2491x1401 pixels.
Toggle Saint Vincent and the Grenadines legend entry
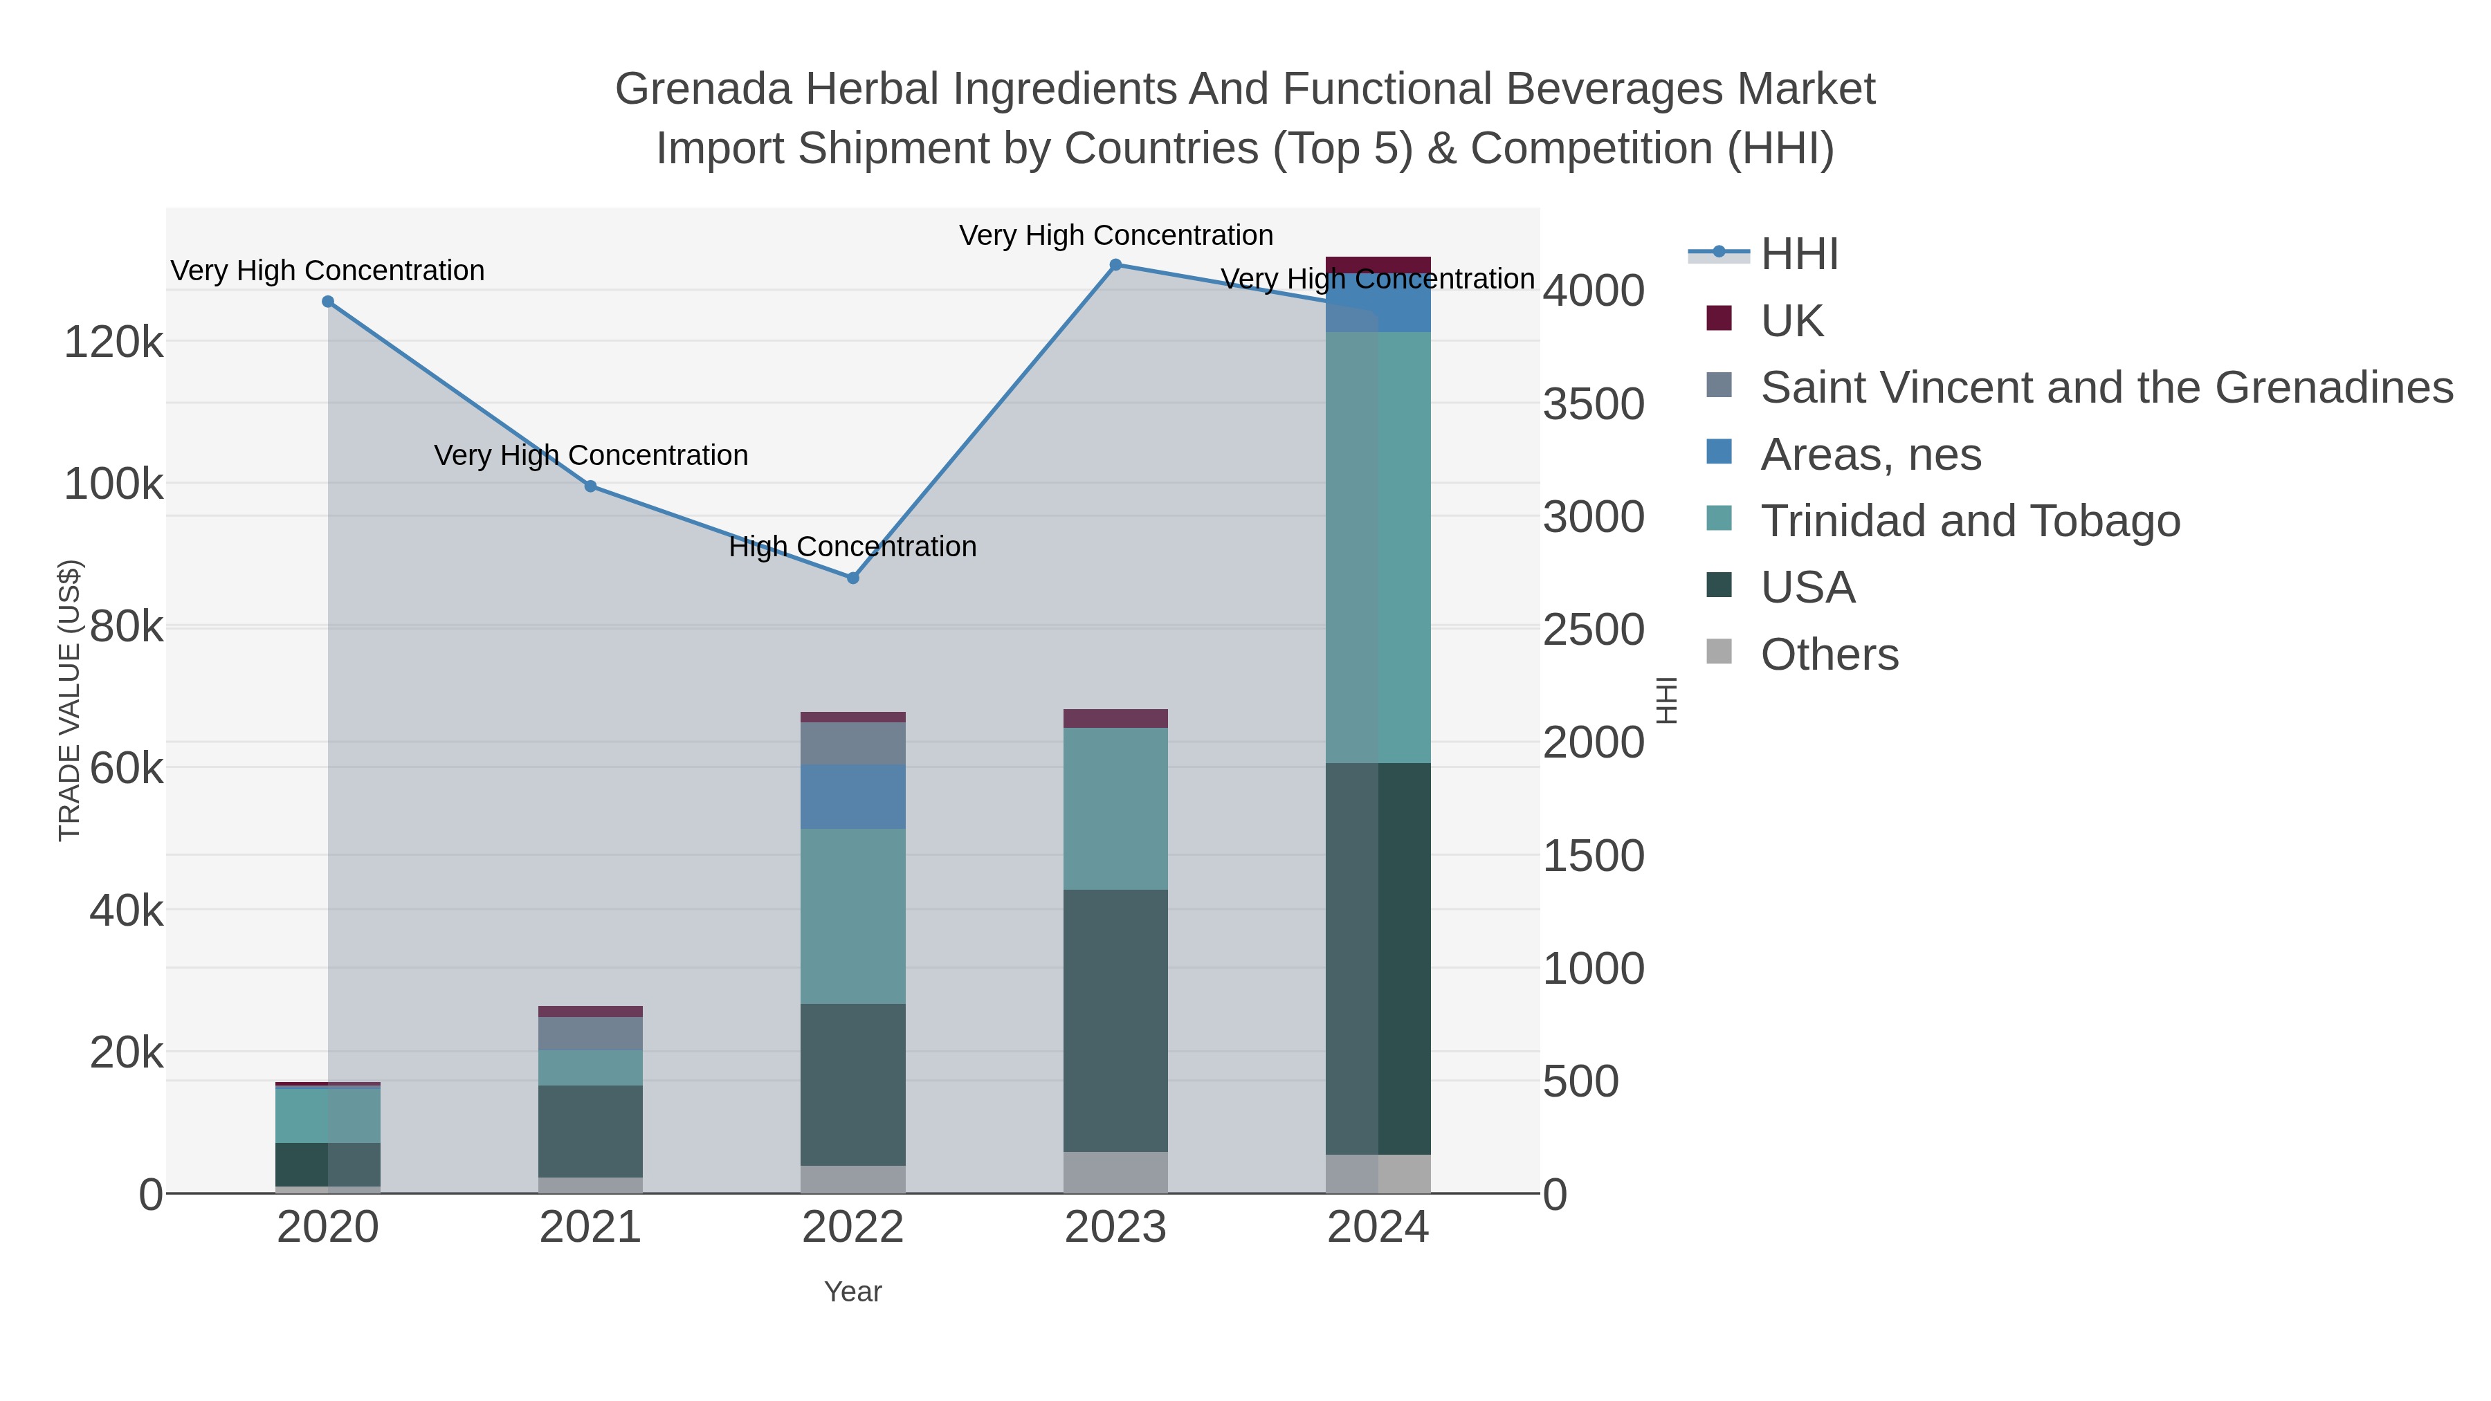2080,387
